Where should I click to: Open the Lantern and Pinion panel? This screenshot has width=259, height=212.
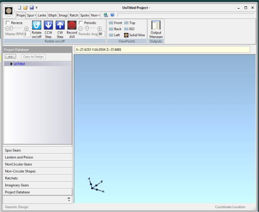tap(37, 158)
